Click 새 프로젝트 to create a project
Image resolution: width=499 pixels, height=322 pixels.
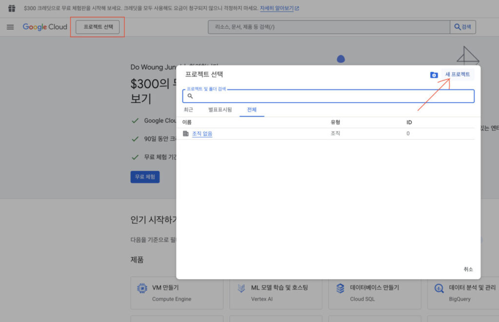tap(457, 74)
